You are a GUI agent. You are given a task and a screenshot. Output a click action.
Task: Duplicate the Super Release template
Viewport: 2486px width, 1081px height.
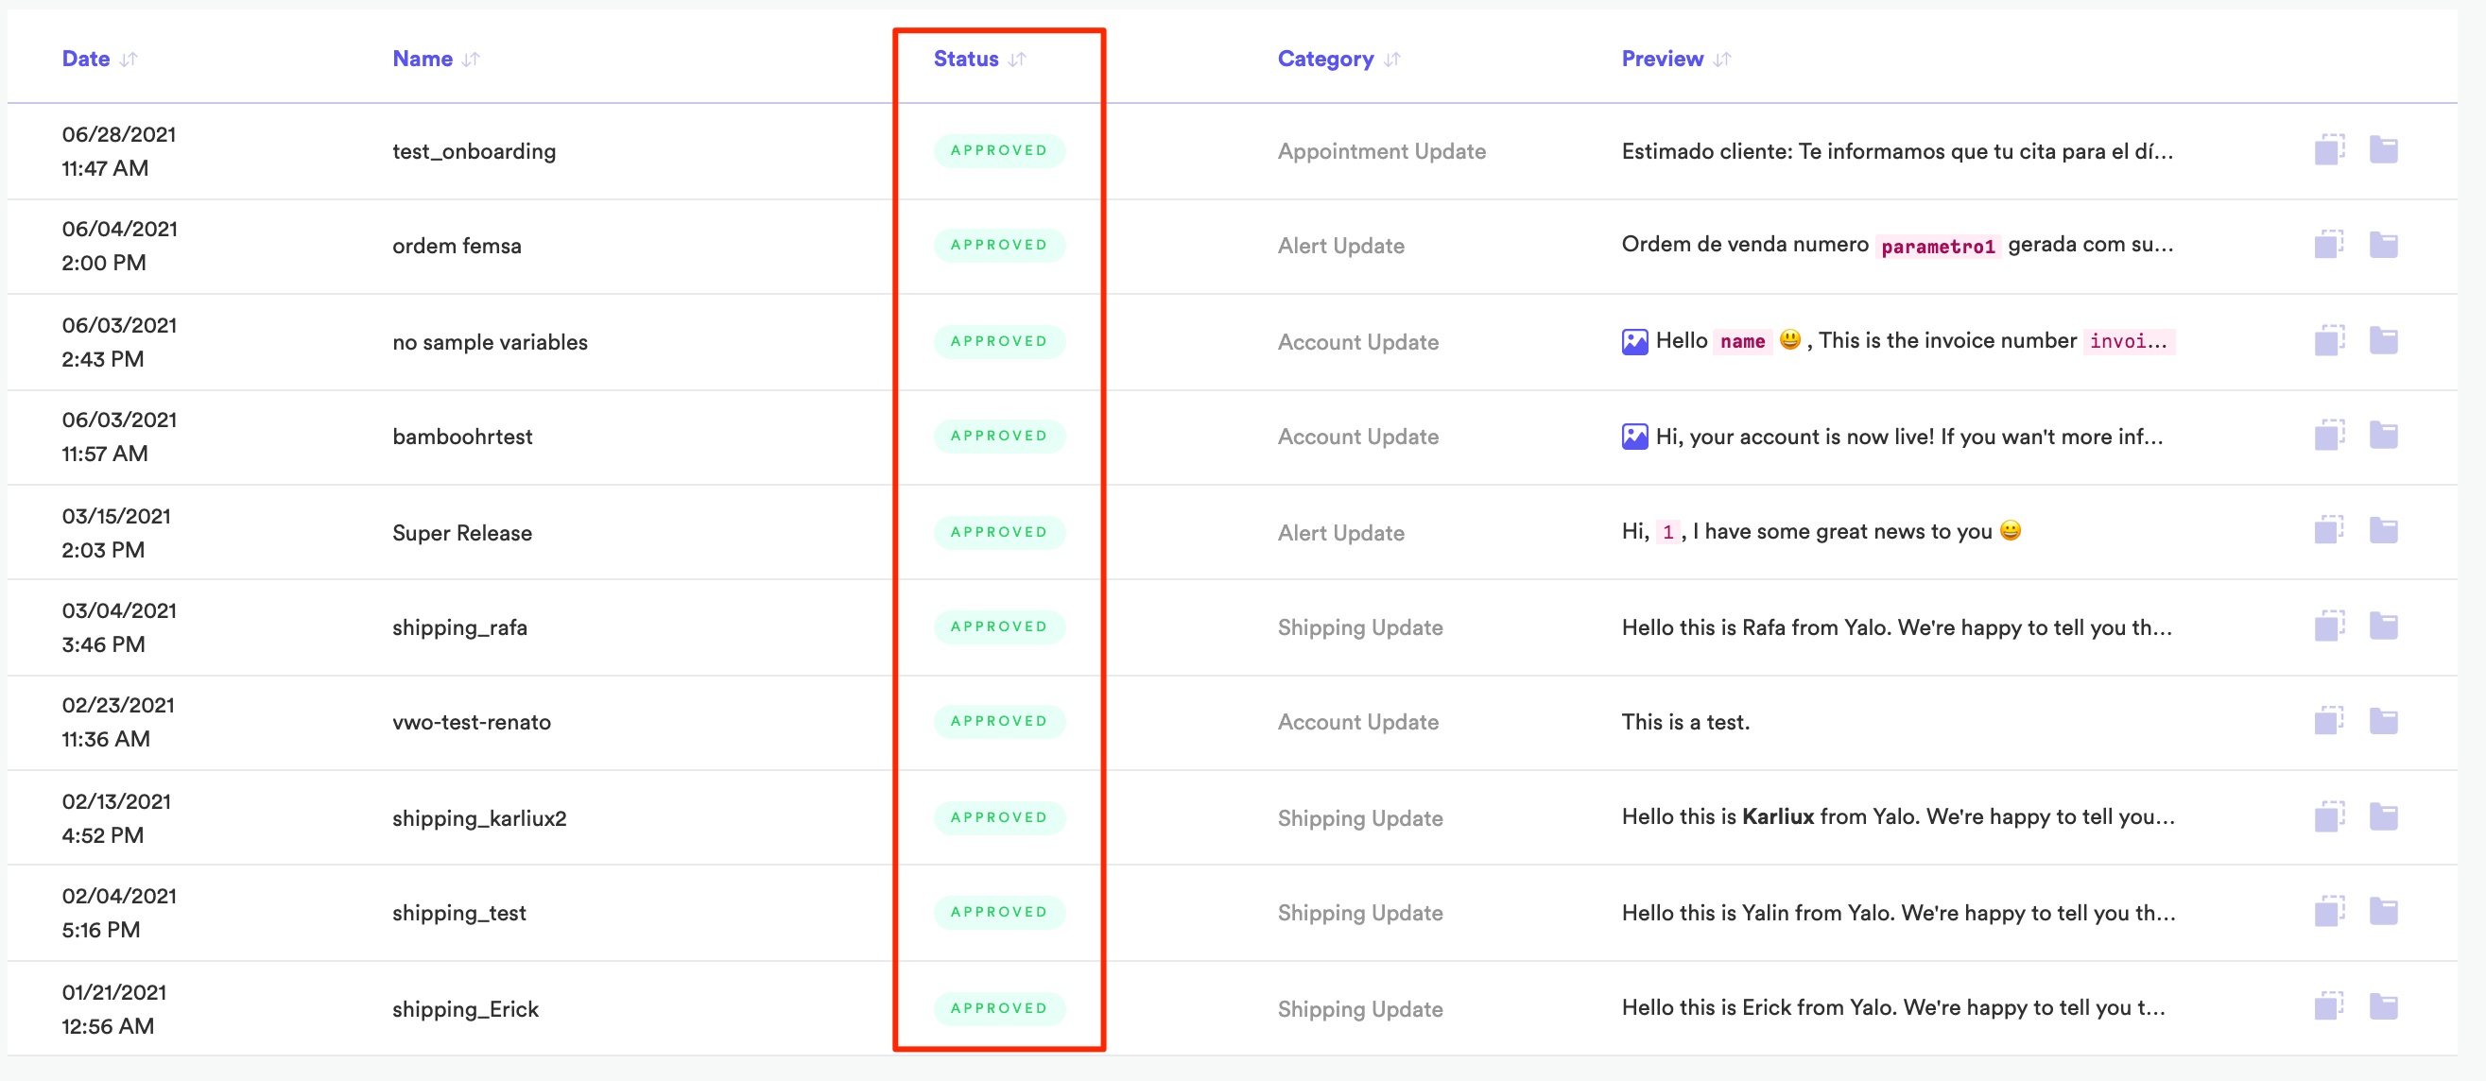[x=2328, y=530]
